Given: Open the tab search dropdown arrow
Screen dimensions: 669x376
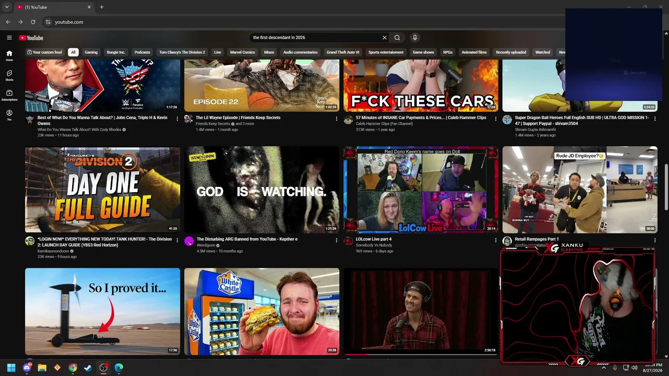Looking at the screenshot, I should [x=7, y=7].
